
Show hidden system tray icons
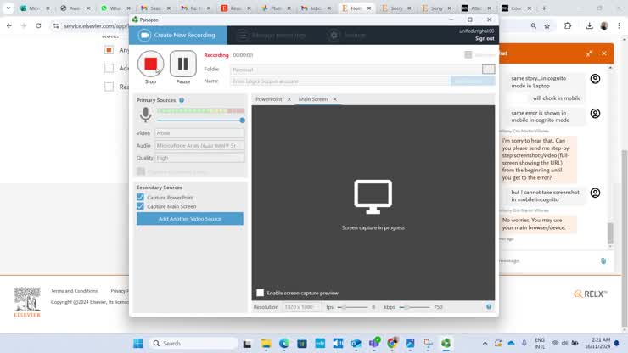[x=485, y=344]
